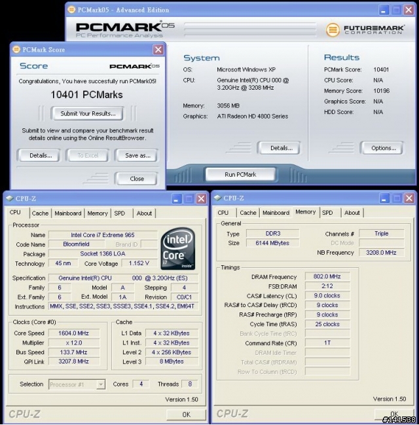
Task: Minimize the left CPU-Z window
Action: [x=176, y=198]
